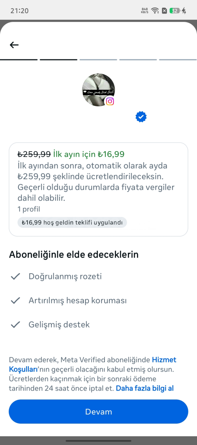Select the Gelişmiş destek benefit text

[59, 324]
